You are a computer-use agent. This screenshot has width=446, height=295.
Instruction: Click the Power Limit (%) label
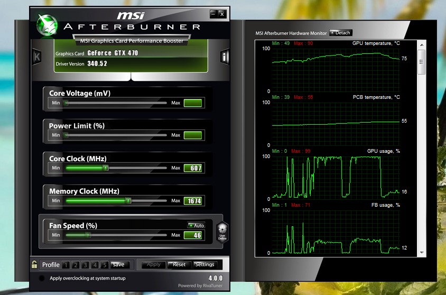pos(77,126)
